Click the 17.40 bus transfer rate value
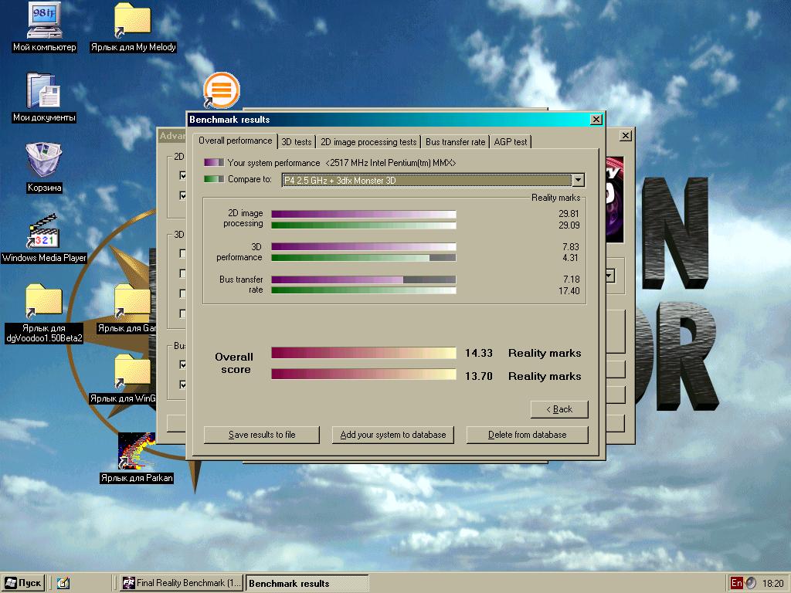Screen dimensions: 791x593 pos(569,291)
